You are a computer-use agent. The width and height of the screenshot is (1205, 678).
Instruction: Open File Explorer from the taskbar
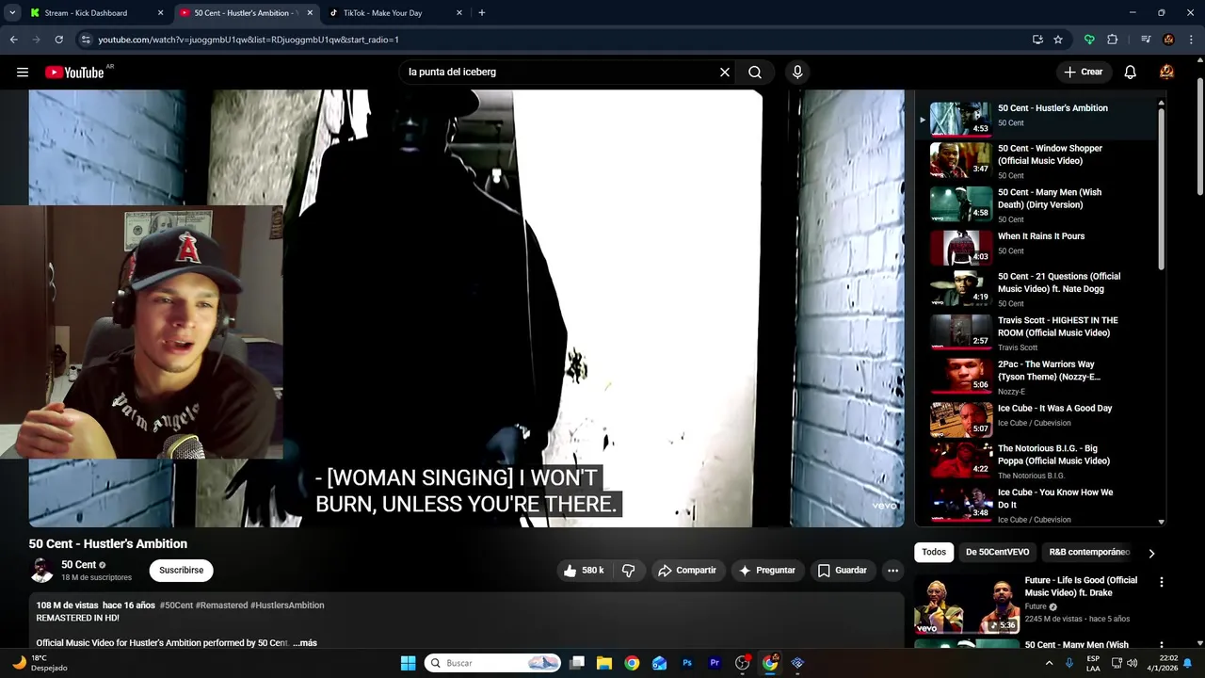tap(604, 663)
